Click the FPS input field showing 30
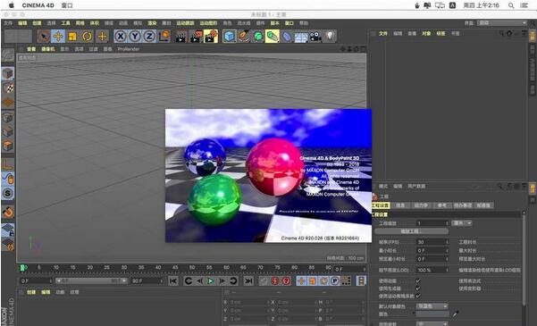This screenshot has width=537, height=326. 432,242
